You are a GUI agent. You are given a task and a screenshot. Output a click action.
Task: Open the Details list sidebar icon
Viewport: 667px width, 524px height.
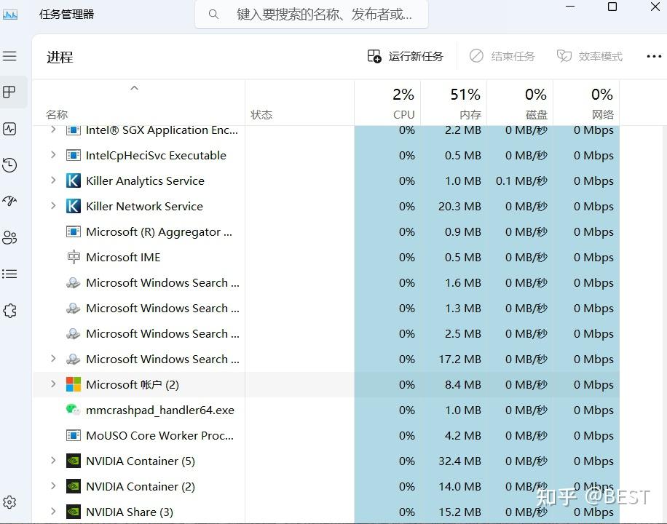(9, 274)
